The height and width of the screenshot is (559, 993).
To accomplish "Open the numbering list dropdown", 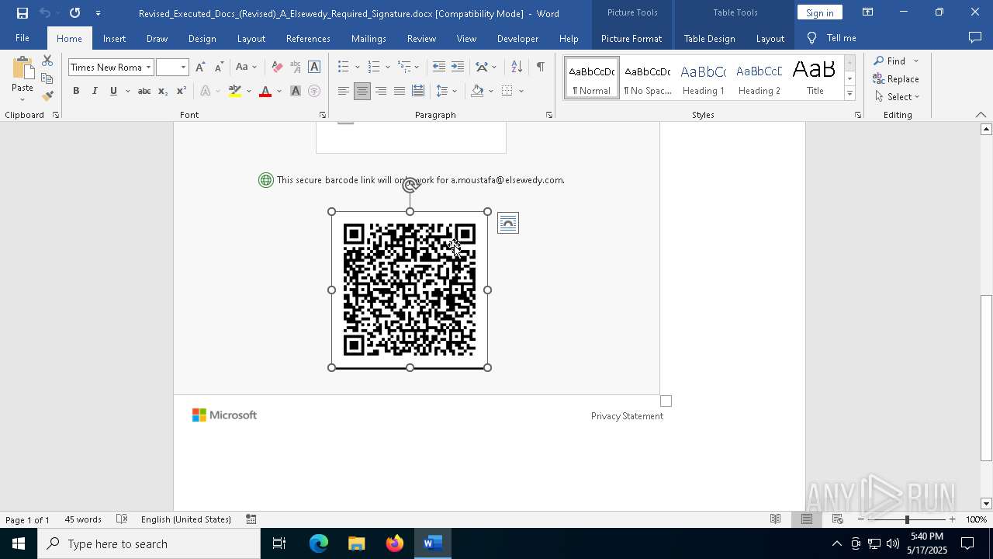I will (387, 68).
